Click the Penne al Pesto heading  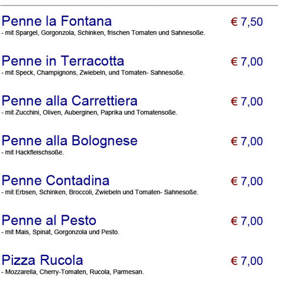click(x=49, y=221)
